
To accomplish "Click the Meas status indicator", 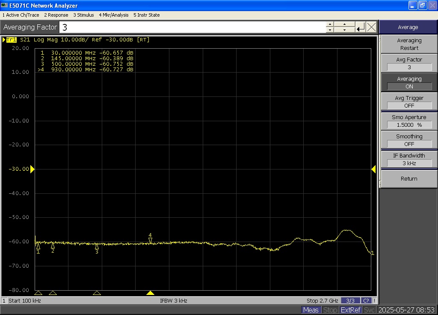I will pos(311,310).
